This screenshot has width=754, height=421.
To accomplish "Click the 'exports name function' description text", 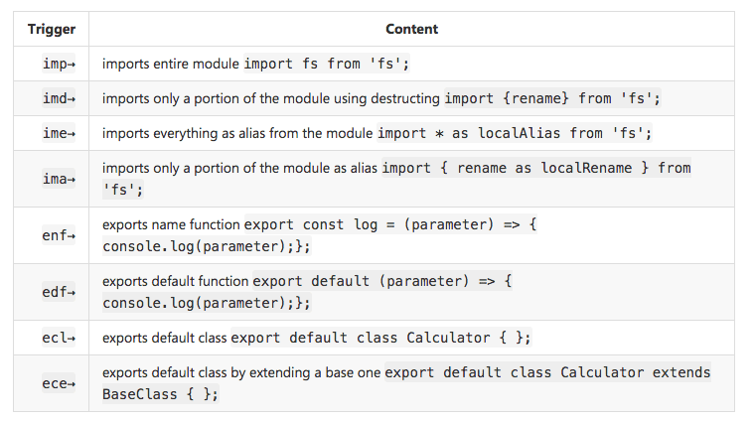I will [x=171, y=224].
